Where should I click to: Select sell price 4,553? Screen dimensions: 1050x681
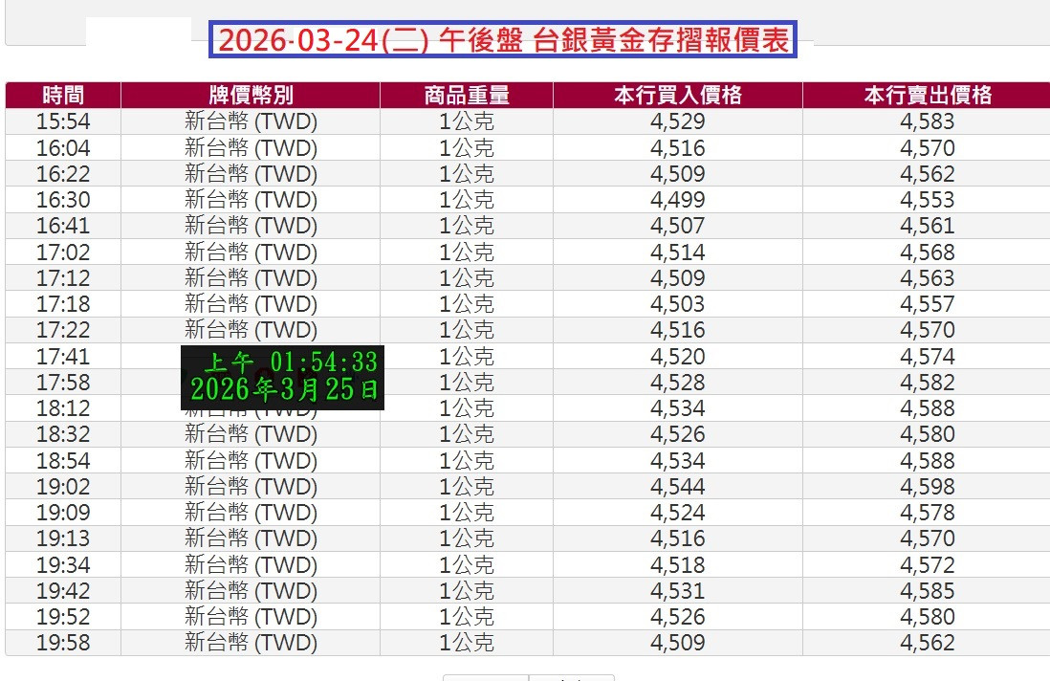pyautogui.click(x=928, y=200)
